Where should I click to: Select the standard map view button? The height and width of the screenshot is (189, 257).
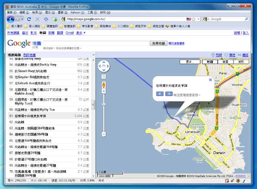[210, 62]
